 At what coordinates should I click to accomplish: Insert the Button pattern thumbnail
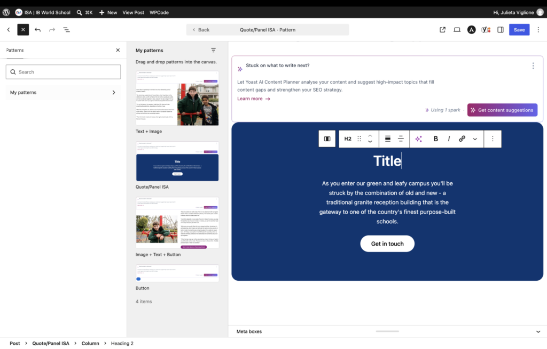click(177, 273)
